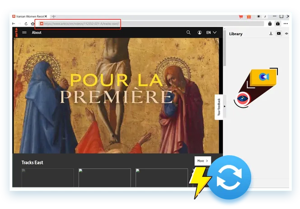Select video tab icon in Library panel

coord(279,33)
